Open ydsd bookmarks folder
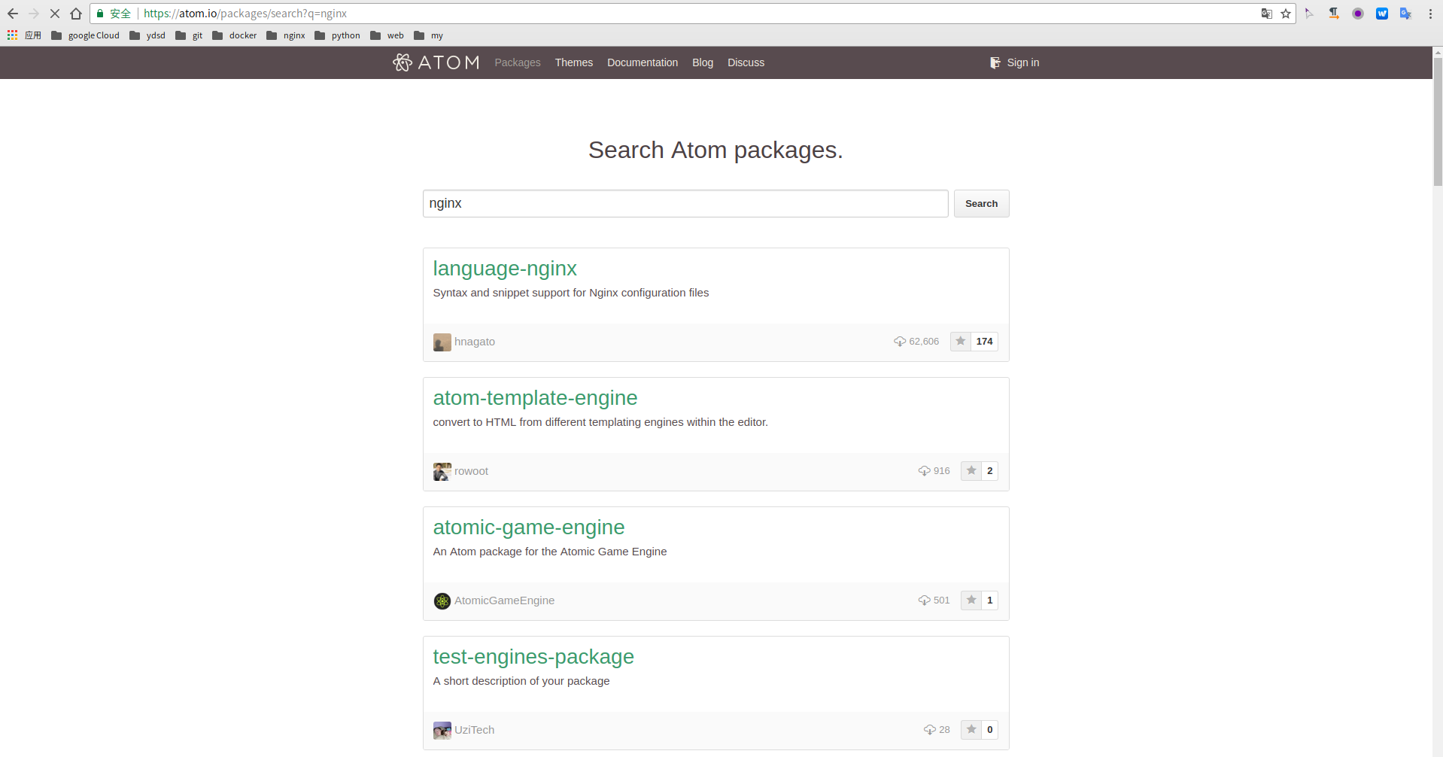Screen dimensions: 1443x757 click(x=147, y=35)
